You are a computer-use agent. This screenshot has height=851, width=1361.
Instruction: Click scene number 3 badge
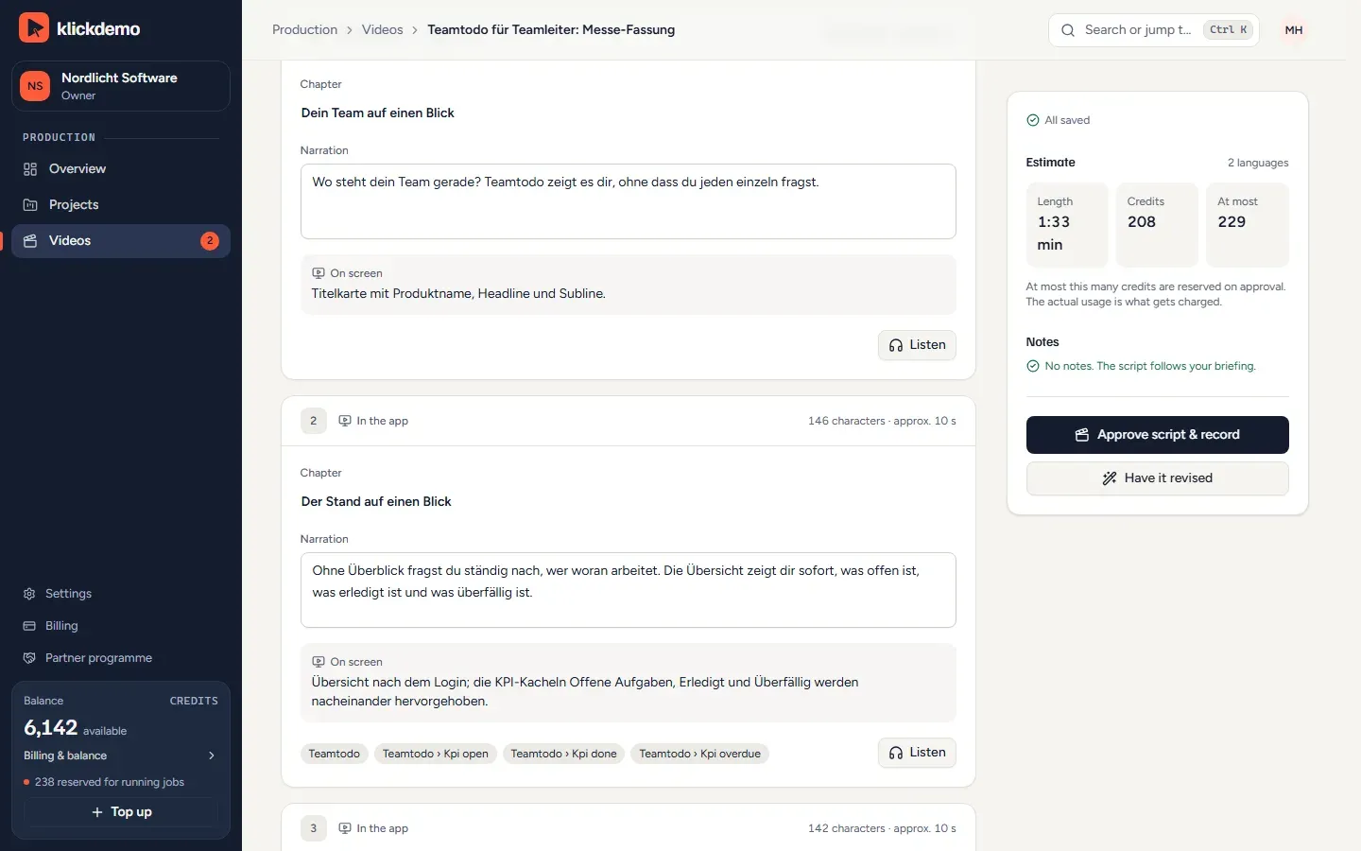(314, 828)
